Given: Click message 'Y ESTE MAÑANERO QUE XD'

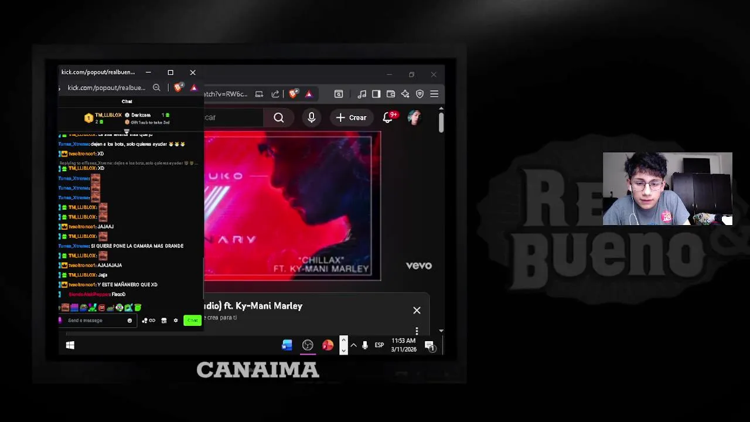Looking at the screenshot, I should point(127,285).
